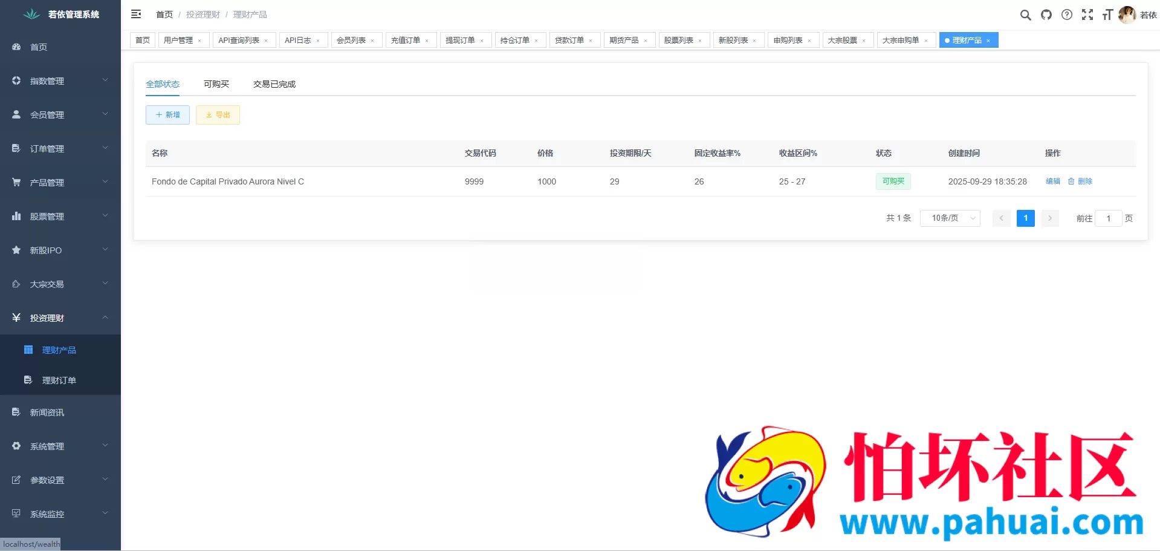1160x551 pixels.
Task: Close the 充值订单 page tab
Action: click(x=427, y=41)
